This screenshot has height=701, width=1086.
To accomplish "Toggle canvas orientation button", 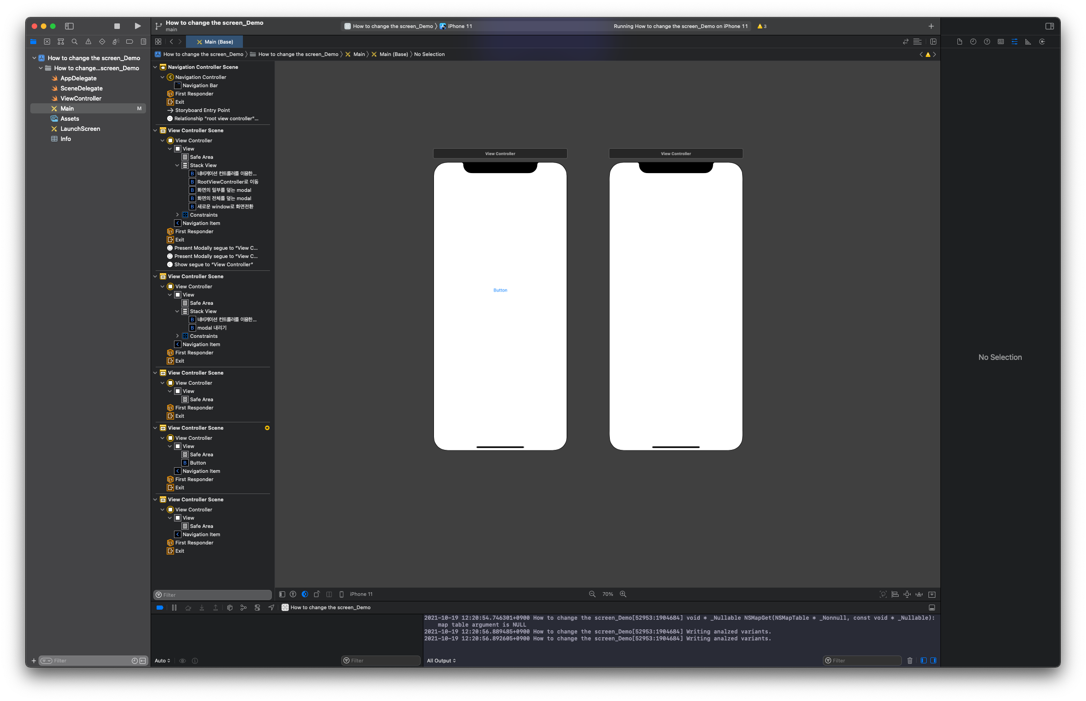I will pyautogui.click(x=317, y=594).
